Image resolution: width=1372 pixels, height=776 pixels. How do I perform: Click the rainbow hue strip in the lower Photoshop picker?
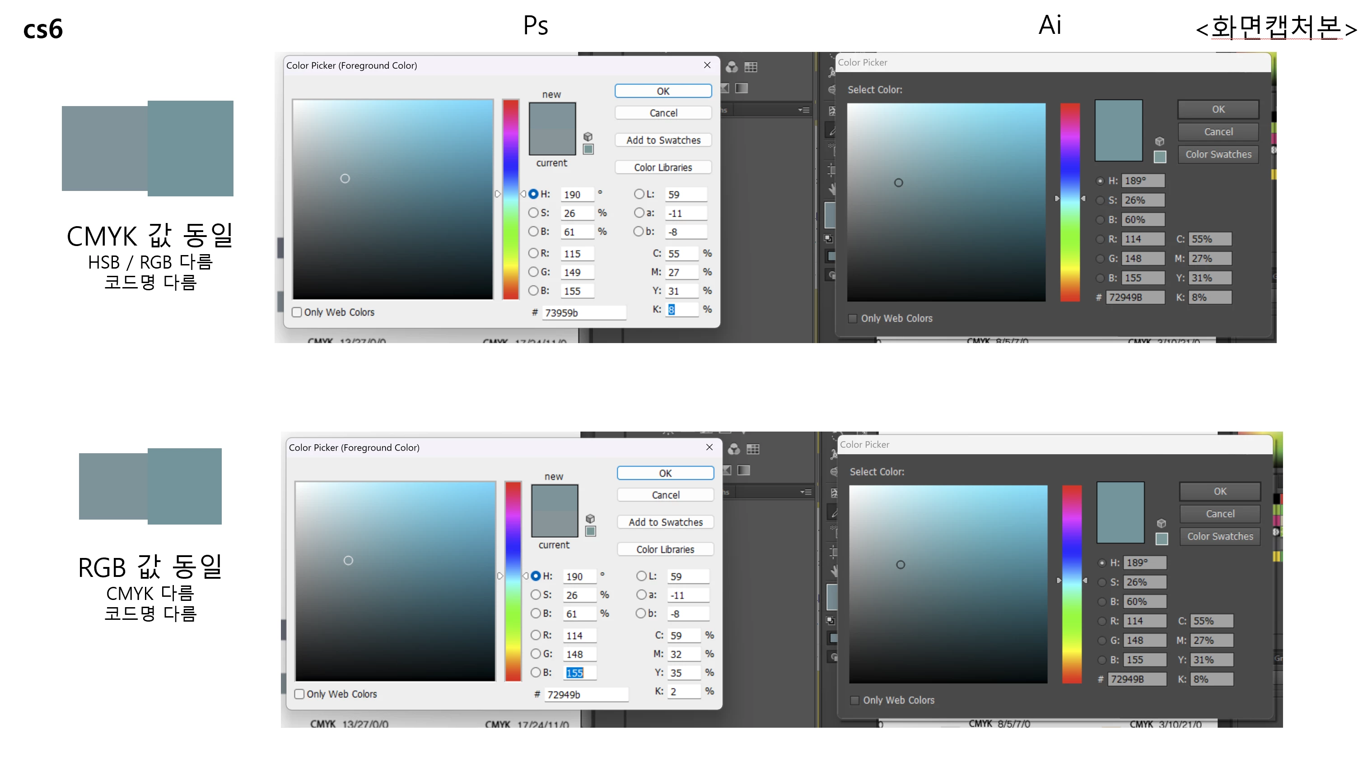513,581
